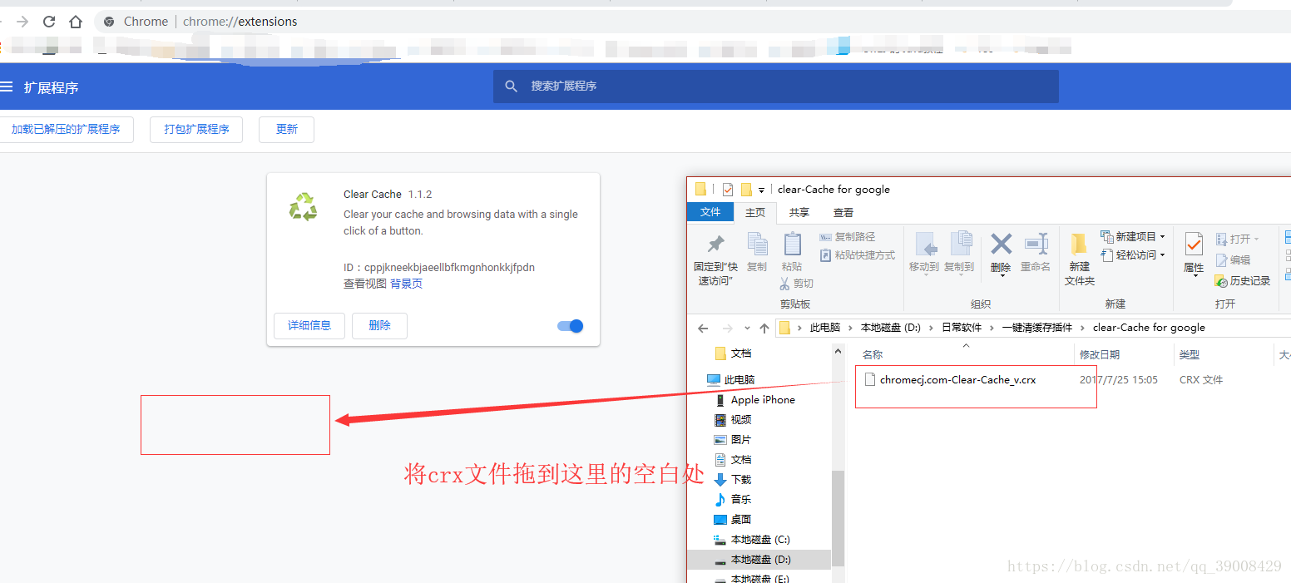The width and height of the screenshot is (1291, 583).
Task: Expand the arrow below 删除 label
Action: pos(1002,277)
